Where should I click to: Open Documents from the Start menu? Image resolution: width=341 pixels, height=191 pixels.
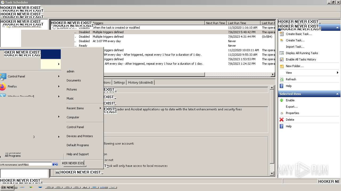point(74,80)
